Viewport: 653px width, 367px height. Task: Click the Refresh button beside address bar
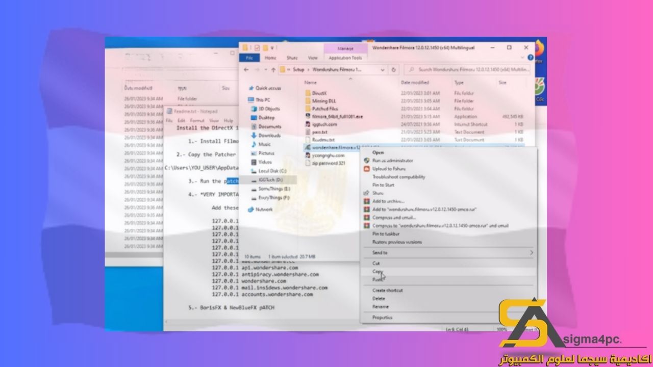click(x=393, y=69)
